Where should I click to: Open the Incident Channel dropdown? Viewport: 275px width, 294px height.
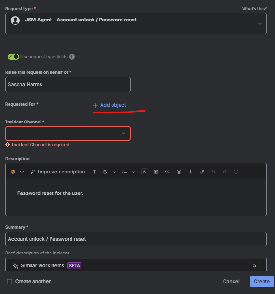(68, 133)
